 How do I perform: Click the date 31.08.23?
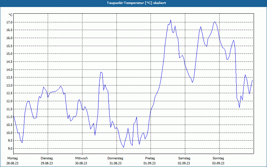pos(115,163)
